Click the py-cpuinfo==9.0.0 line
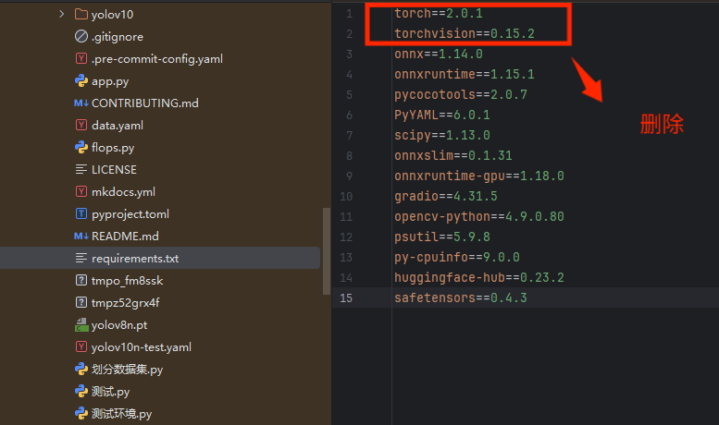Screen dimensions: 719x425 pyautogui.click(x=457, y=257)
